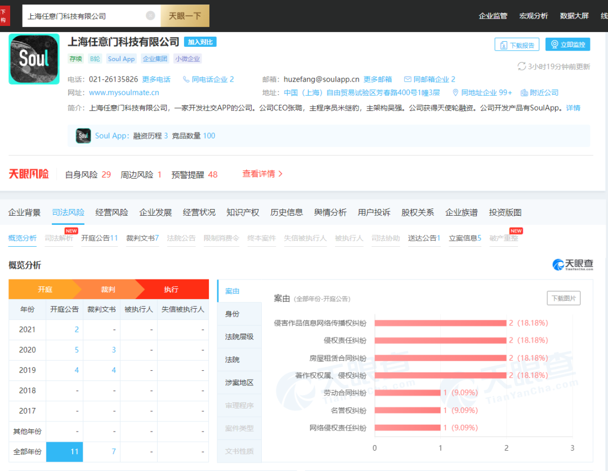608x471 pixels.
Task: Switch to the 企业背景 tab
Action: [24, 212]
